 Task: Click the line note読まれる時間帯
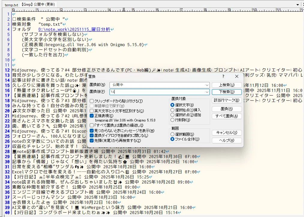pos(102,182)
